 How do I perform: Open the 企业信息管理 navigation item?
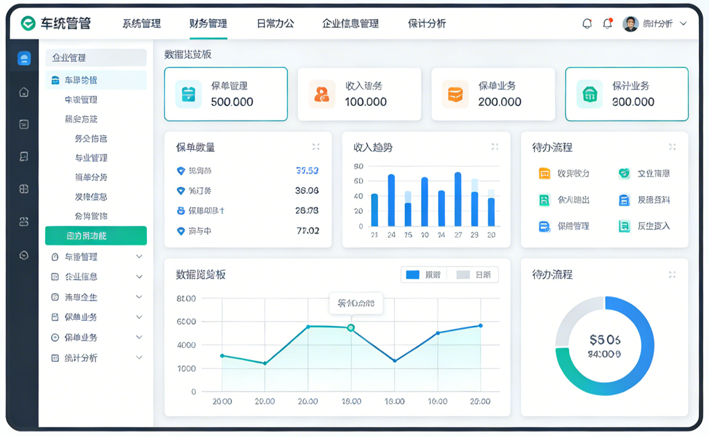pos(350,24)
